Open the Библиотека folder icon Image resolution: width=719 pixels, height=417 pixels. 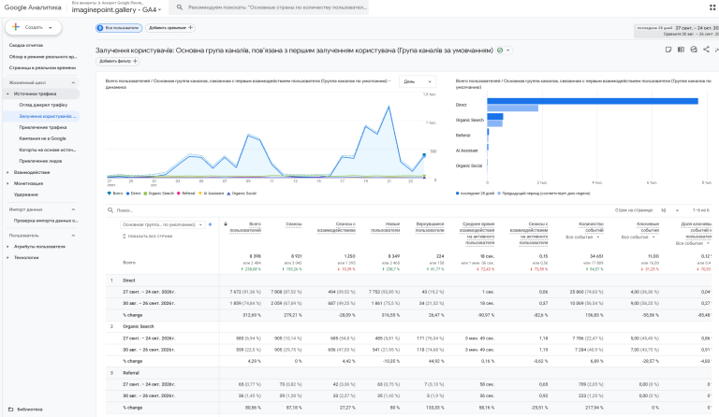11,410
